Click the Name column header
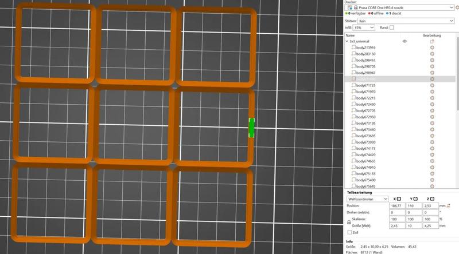The image size is (459, 254). click(x=350, y=35)
